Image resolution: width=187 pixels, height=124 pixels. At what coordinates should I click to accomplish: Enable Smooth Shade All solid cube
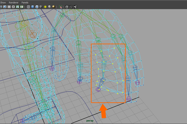pos(32,7)
